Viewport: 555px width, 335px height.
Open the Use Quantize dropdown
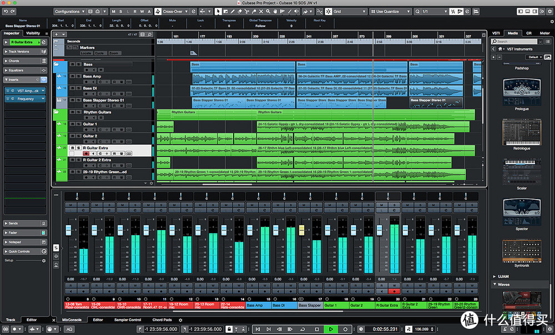390,11
